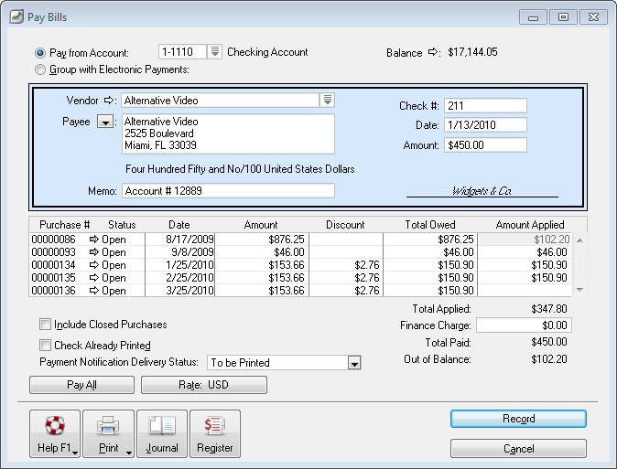Viewport: 617px width, 469px height.
Task: Open the account 1-1110 selection list
Action: [x=215, y=51]
